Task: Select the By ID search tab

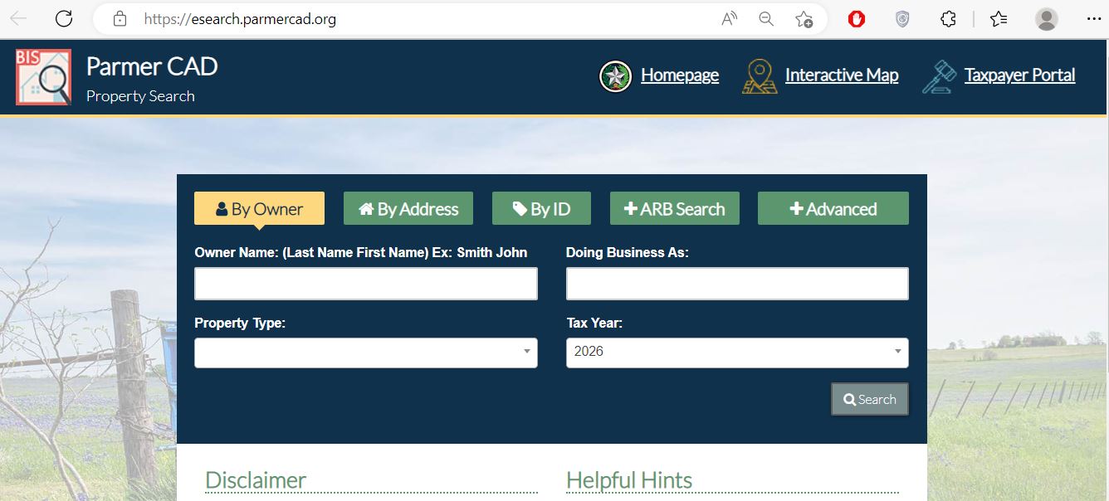Action: 541,209
